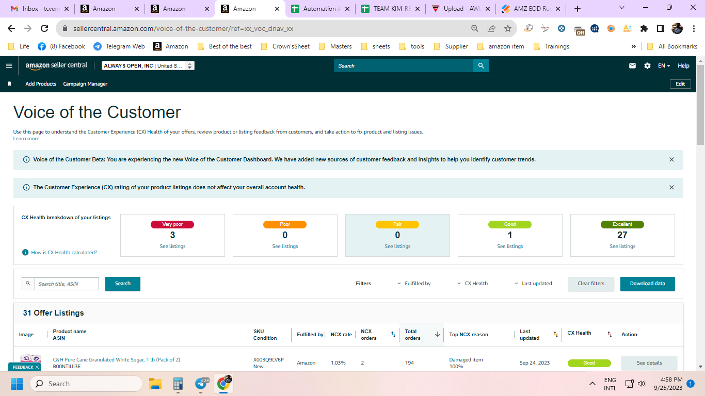Open How is CX Health calculated link

point(64,253)
